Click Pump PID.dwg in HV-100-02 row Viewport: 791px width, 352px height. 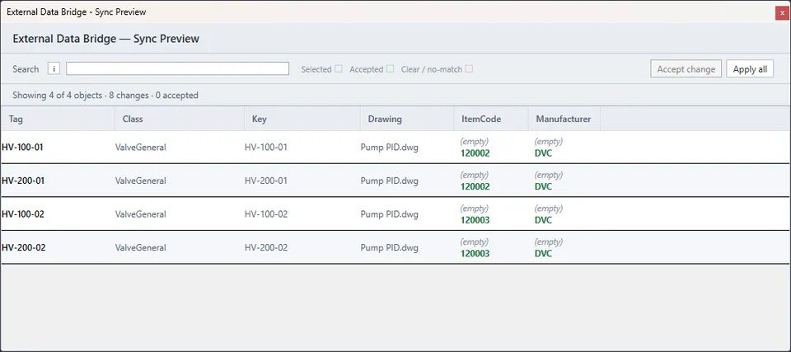[390, 214]
